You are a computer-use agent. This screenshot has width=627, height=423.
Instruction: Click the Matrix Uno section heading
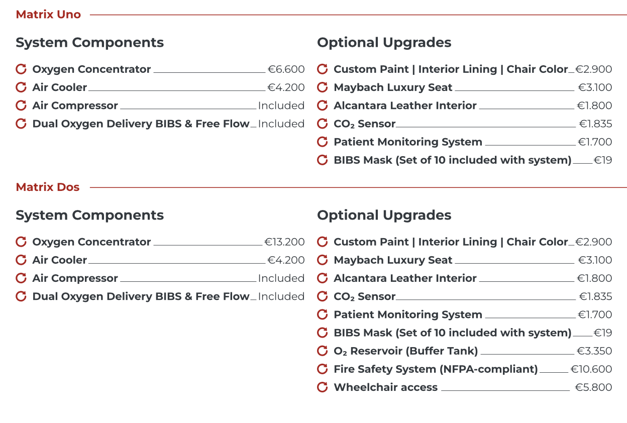[x=48, y=15]
